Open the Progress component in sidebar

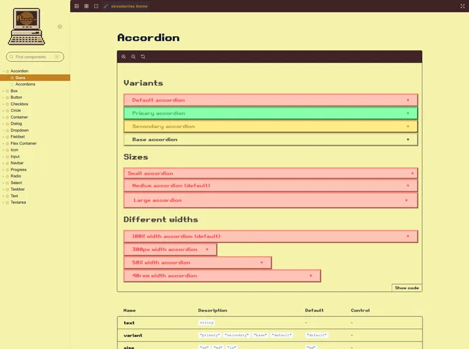pyautogui.click(x=18, y=170)
